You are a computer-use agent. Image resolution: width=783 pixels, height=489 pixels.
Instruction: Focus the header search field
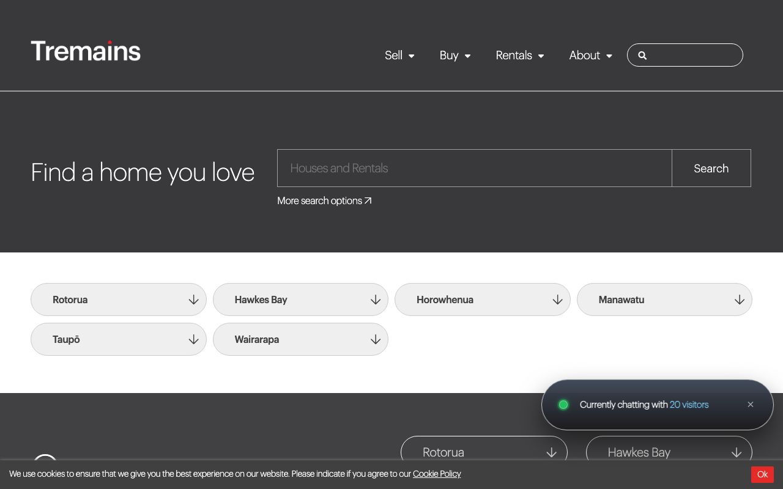pos(685,55)
